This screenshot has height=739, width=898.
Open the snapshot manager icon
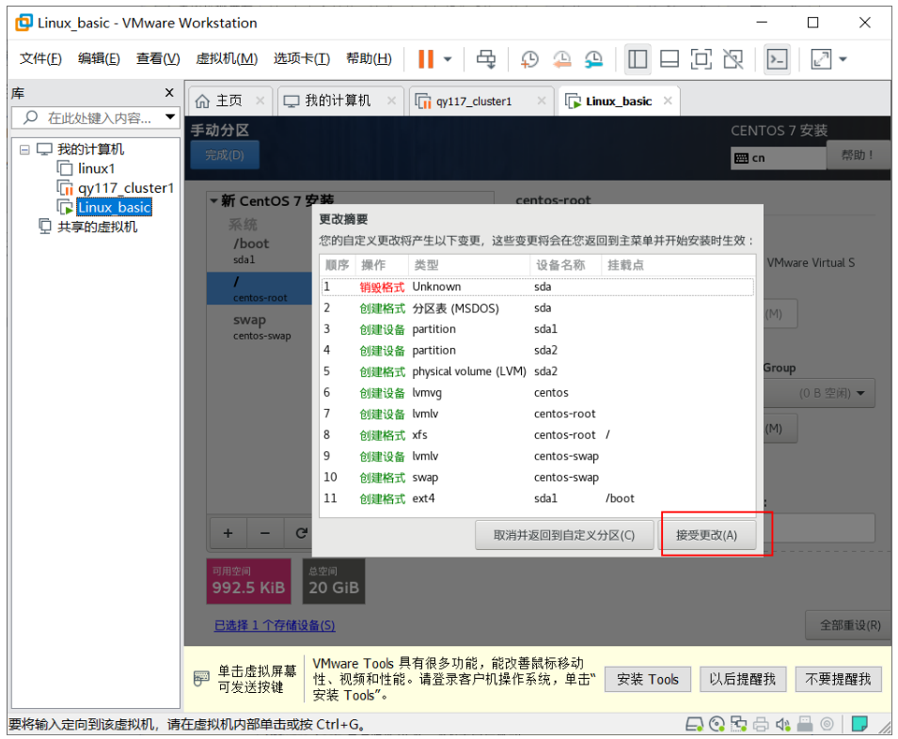point(594,58)
